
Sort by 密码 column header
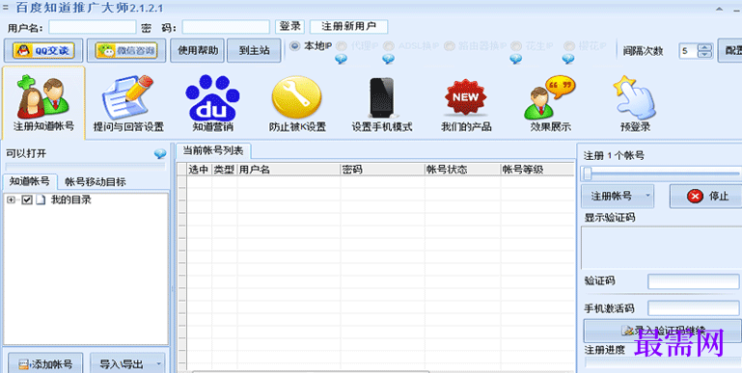(382, 170)
